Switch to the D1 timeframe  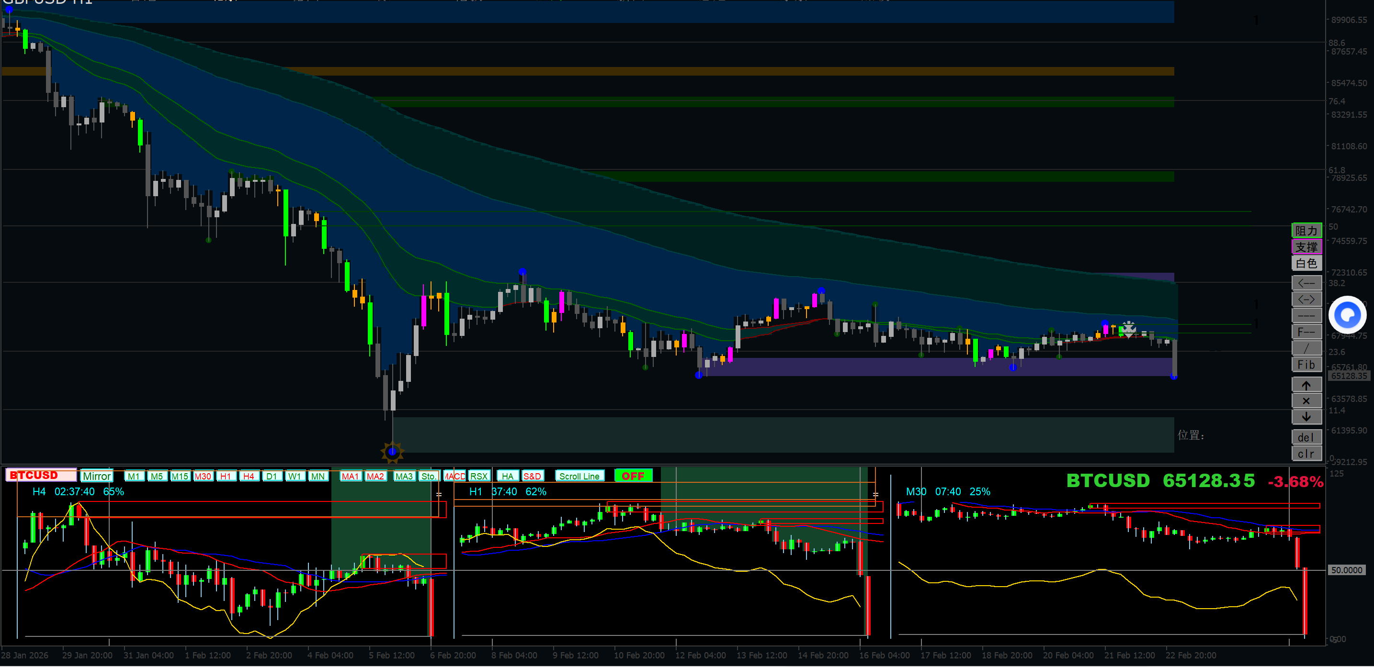coord(272,476)
